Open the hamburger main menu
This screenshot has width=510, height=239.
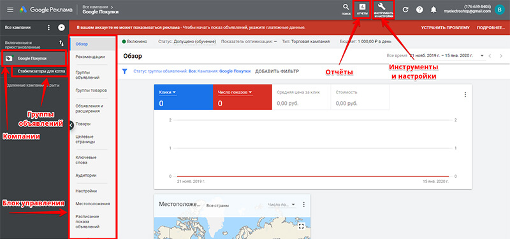click(x=10, y=10)
